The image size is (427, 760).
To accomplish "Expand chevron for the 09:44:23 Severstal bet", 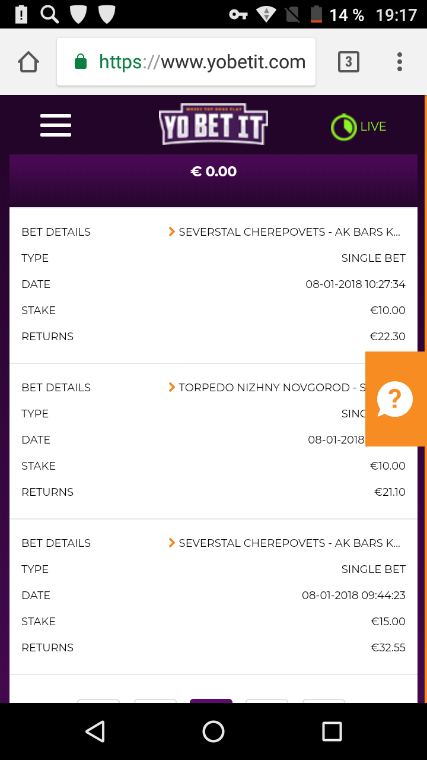I will [172, 543].
